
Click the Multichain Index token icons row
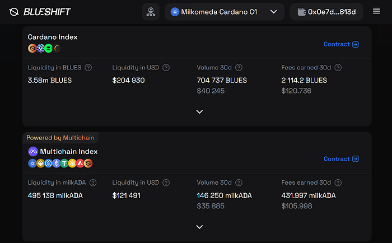click(60, 163)
